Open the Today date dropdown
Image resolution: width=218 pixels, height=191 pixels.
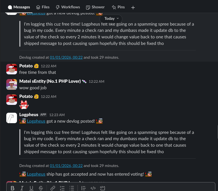tap(111, 19)
